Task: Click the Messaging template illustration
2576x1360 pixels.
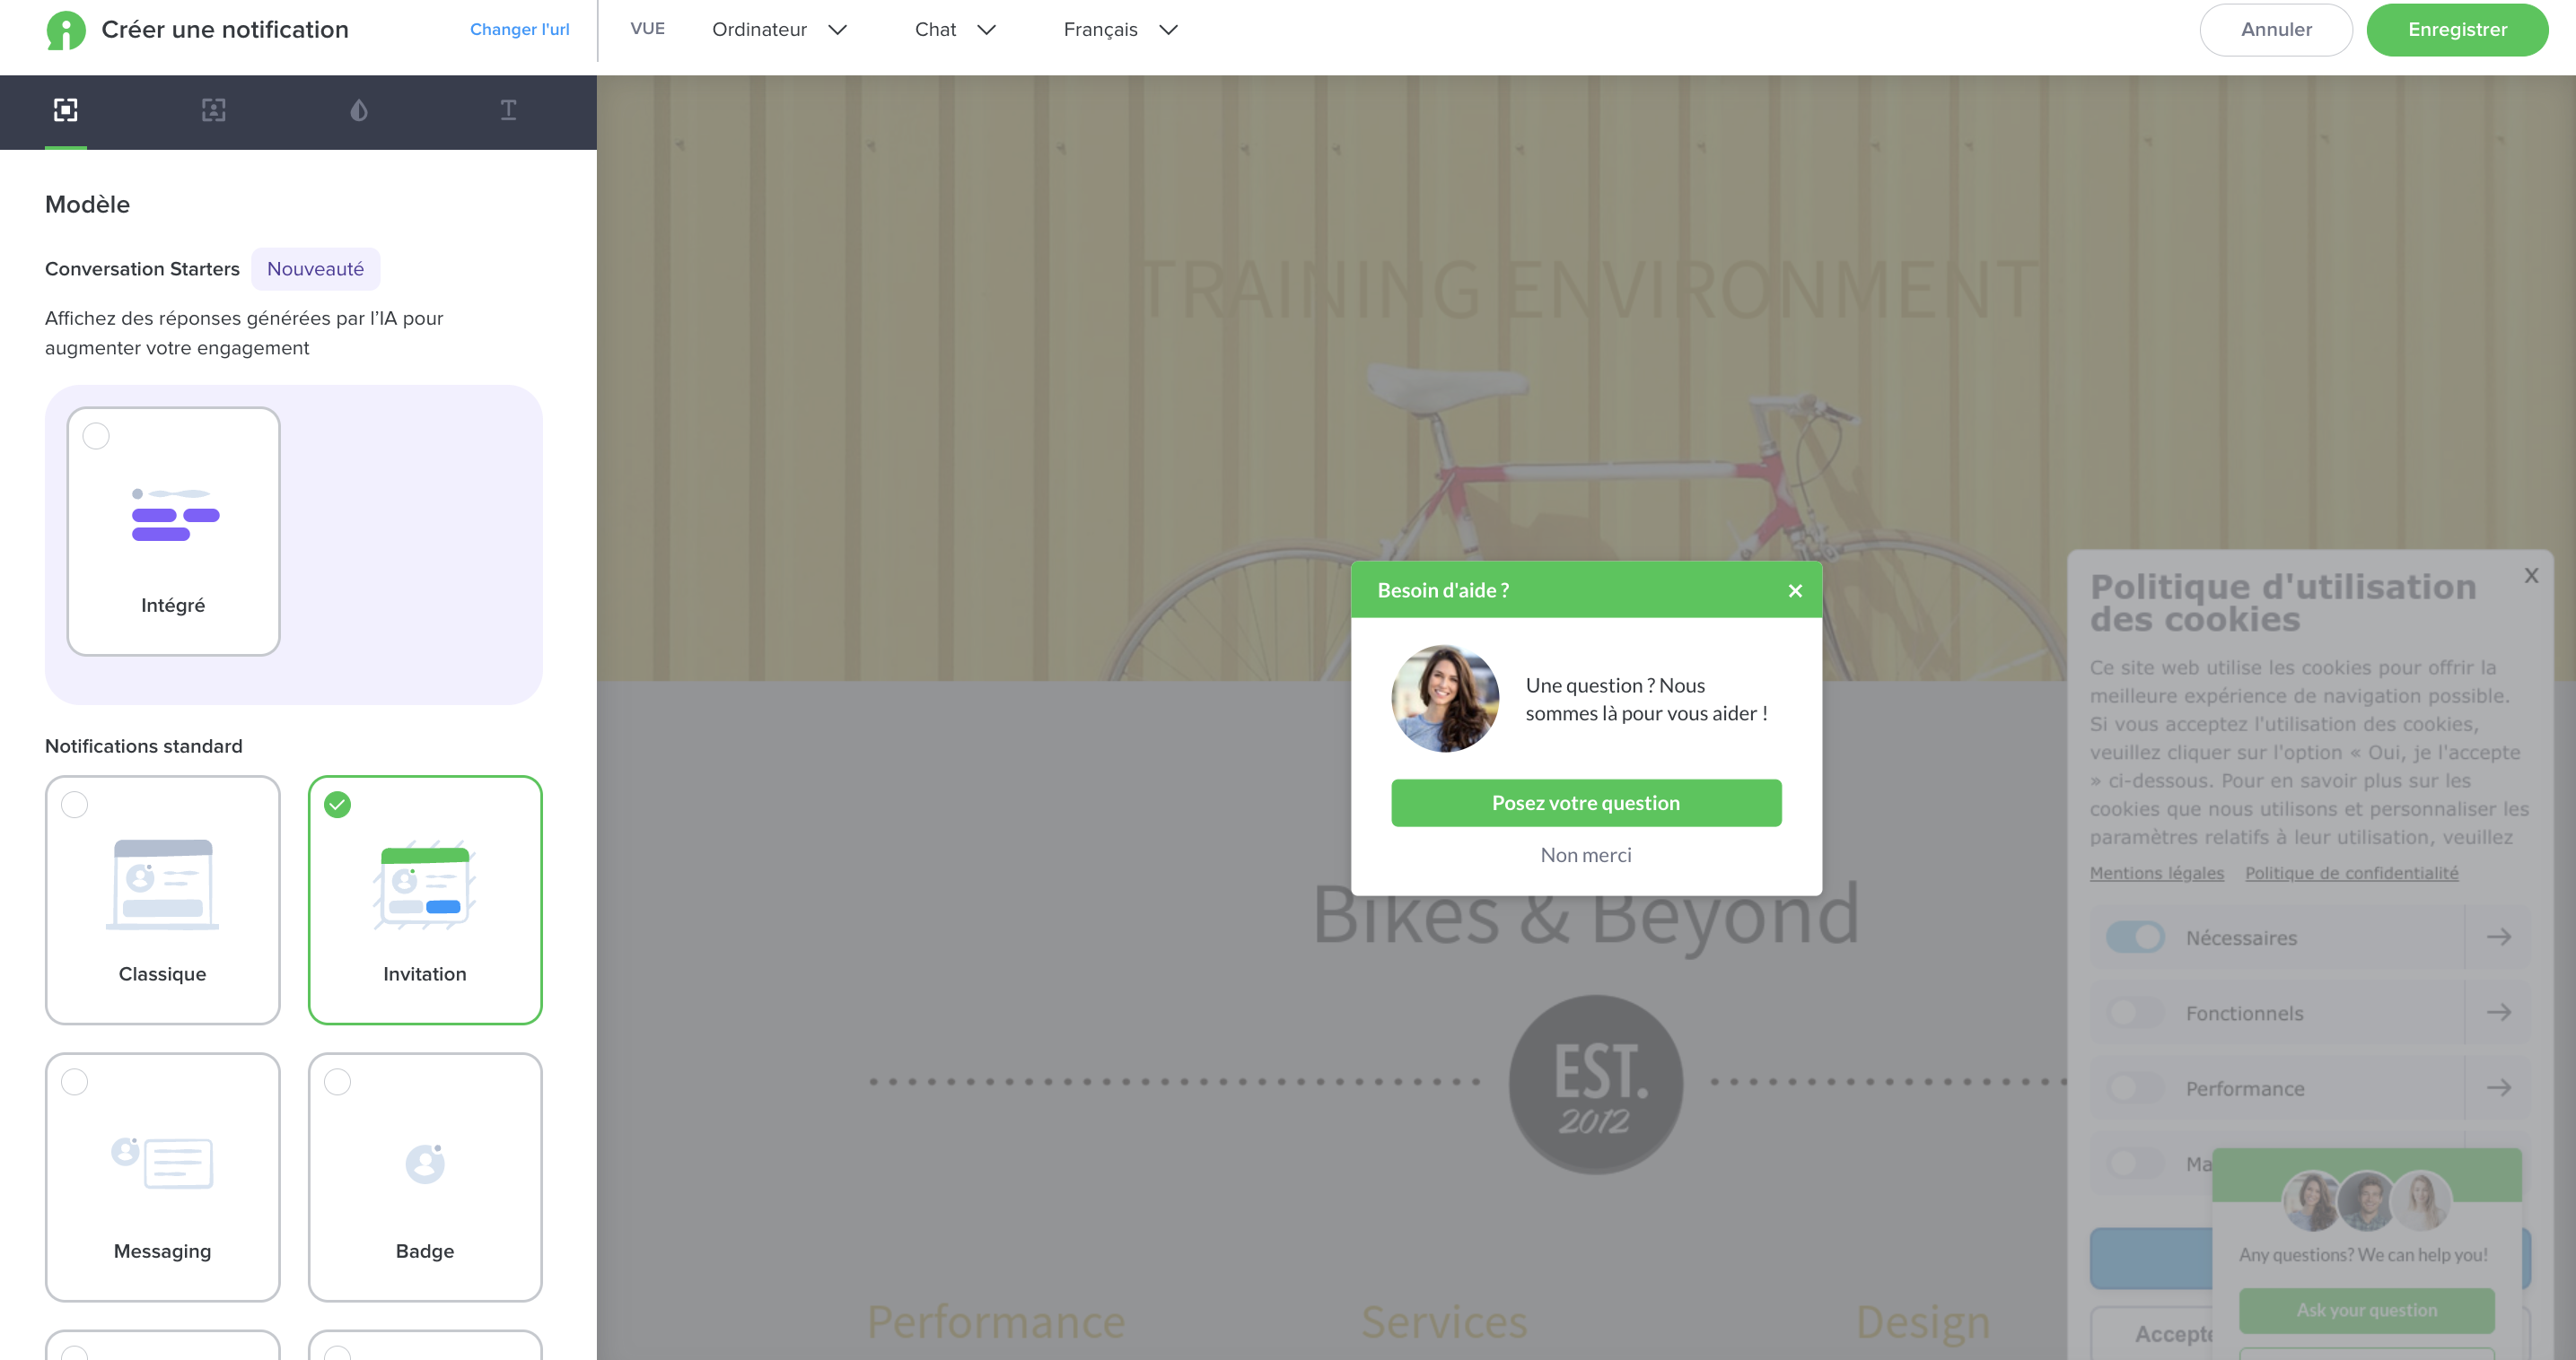Action: (x=162, y=1162)
